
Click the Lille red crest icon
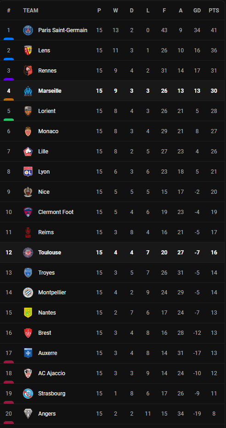tap(28, 152)
